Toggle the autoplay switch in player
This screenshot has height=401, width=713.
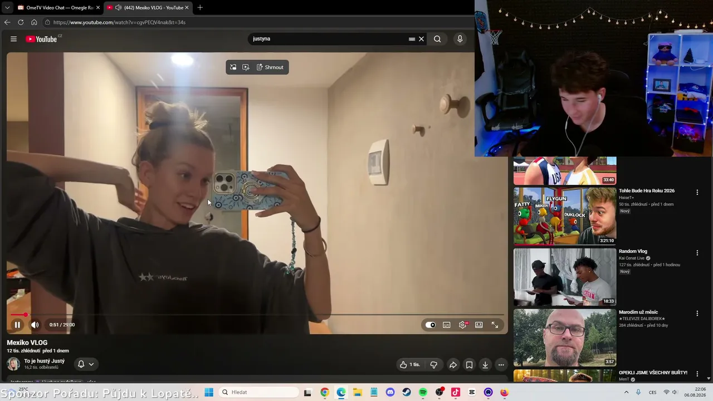click(431, 325)
